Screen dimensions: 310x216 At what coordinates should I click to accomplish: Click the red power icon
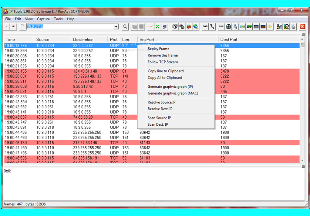tap(302, 27)
